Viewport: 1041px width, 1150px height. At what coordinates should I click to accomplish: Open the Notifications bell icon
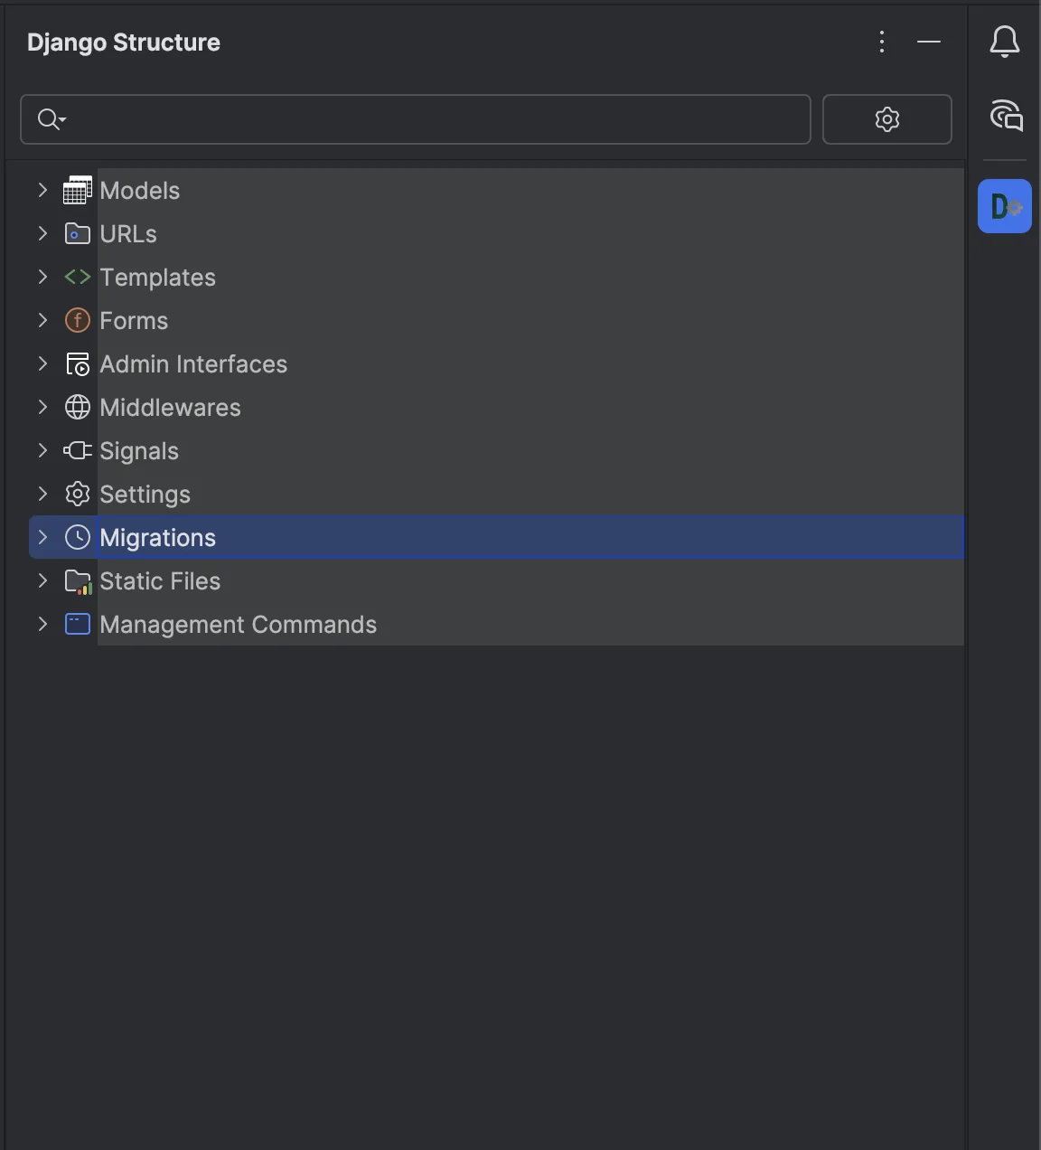click(1005, 42)
